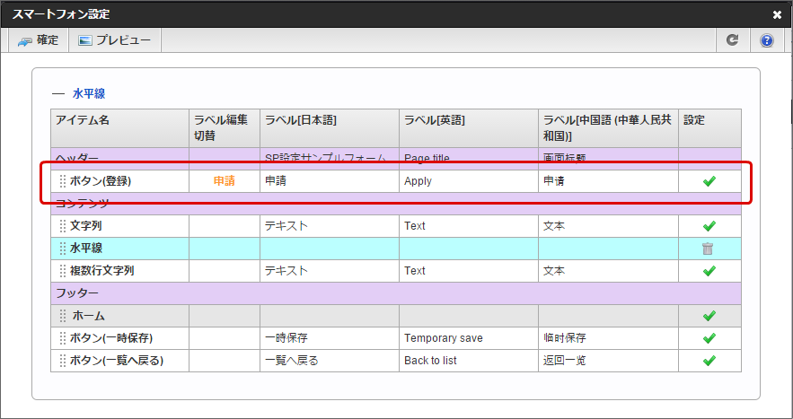This screenshot has height=419, width=793.
Task: Click drag handle beside ホーム item
Action: pyautogui.click(x=63, y=316)
